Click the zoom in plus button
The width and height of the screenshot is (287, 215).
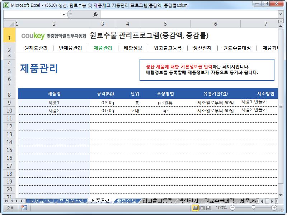274,208
